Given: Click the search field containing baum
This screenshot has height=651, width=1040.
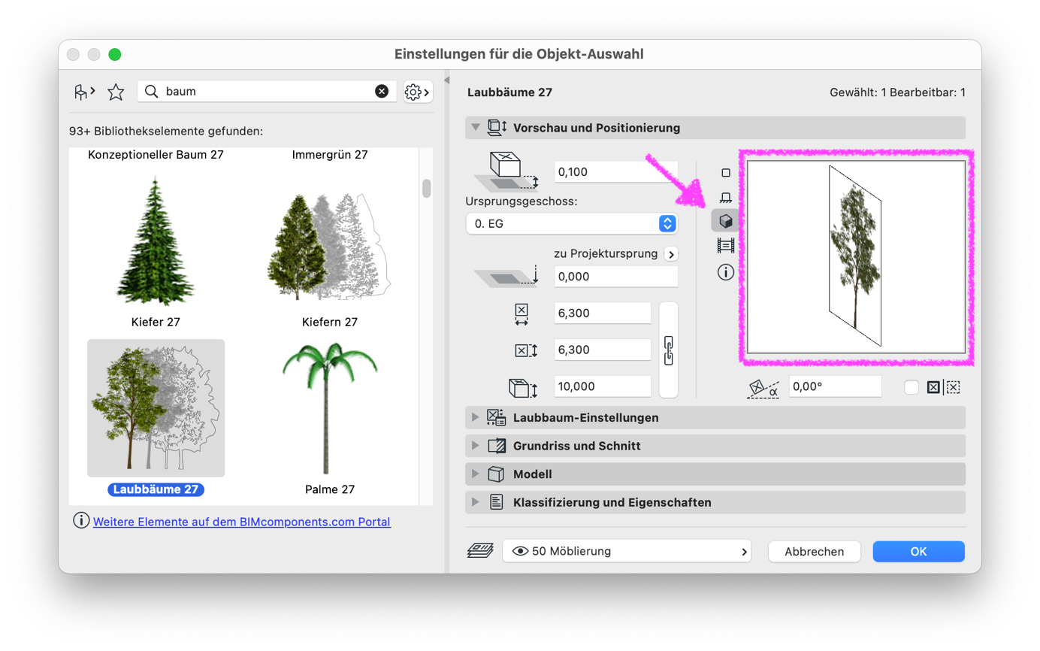Looking at the screenshot, I should [268, 91].
